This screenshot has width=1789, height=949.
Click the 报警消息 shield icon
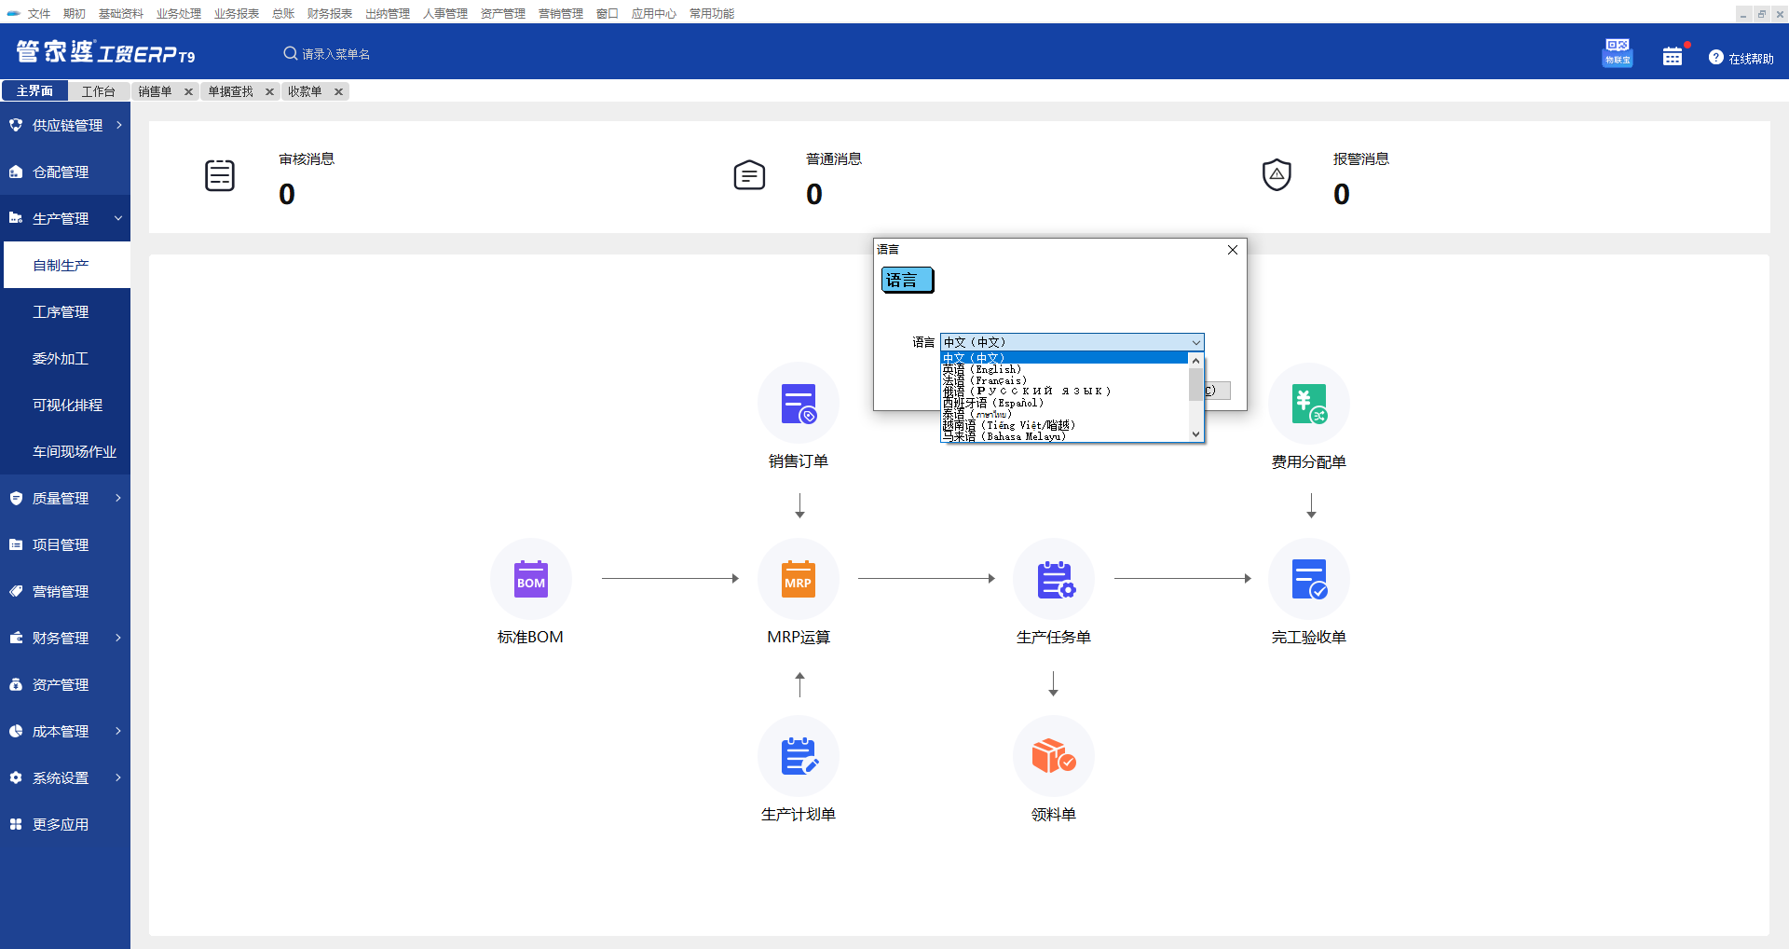click(x=1277, y=174)
